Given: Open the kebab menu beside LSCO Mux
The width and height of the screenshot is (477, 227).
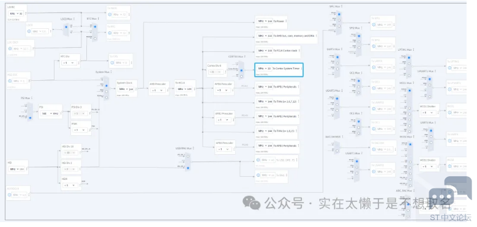Looking at the screenshot, I should coord(73,19).
